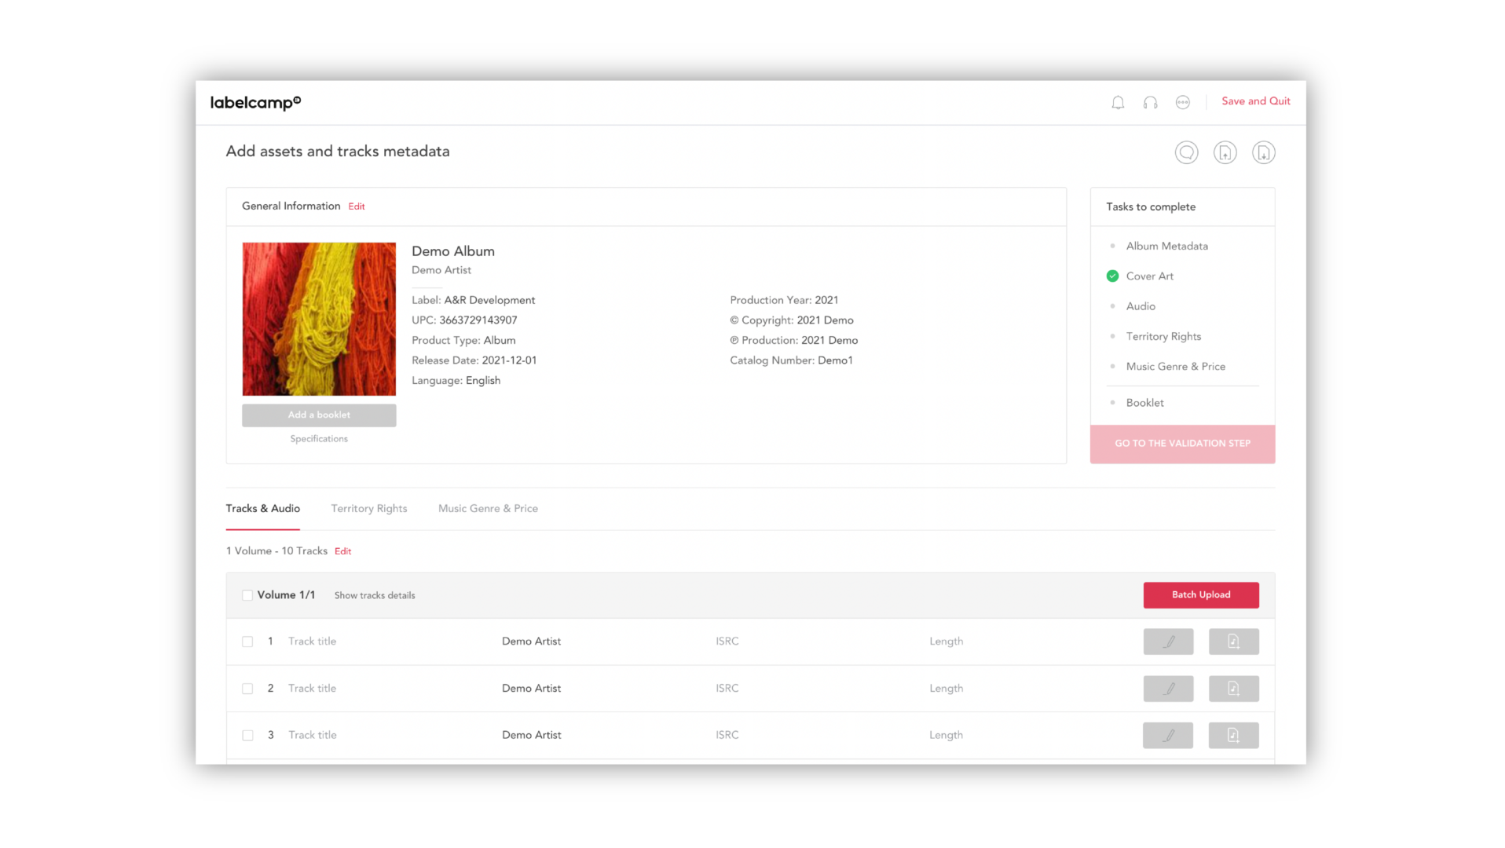Click Save and Quit
1505x848 pixels.
click(1255, 101)
